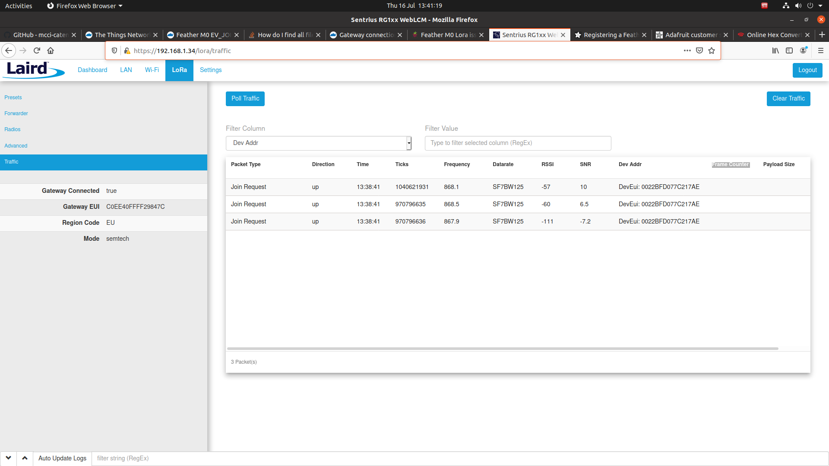The image size is (829, 466).
Task: Click the red tray indicator icon
Action: point(764,6)
